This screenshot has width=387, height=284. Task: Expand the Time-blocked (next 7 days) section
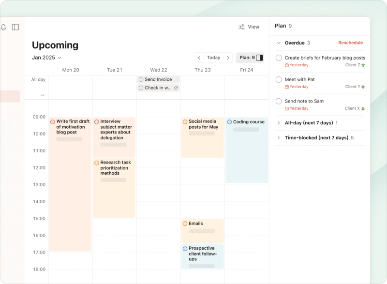tap(279, 137)
